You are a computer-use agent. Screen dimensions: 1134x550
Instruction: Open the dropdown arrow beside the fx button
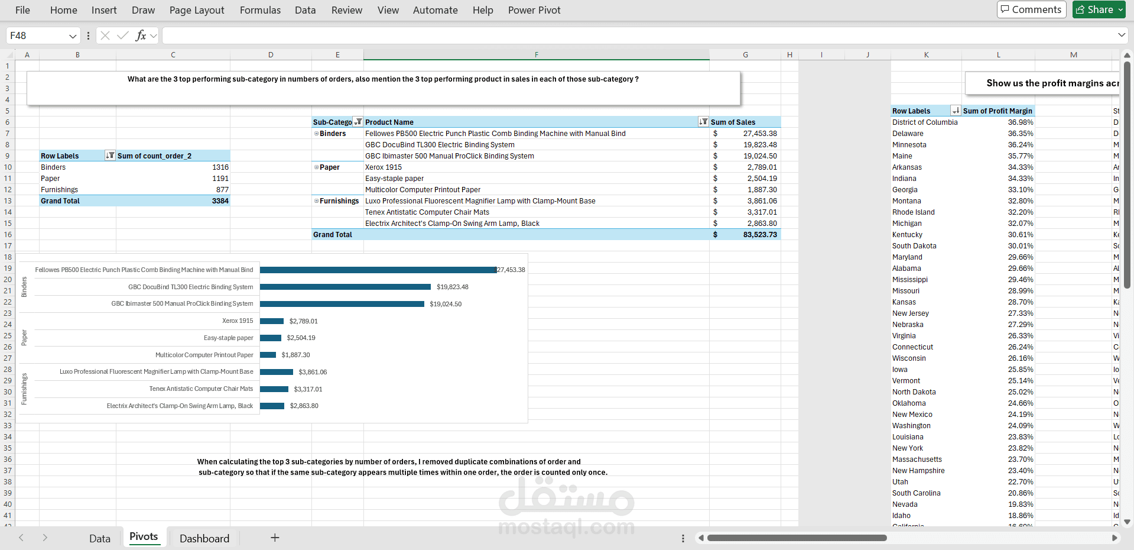[x=154, y=35]
